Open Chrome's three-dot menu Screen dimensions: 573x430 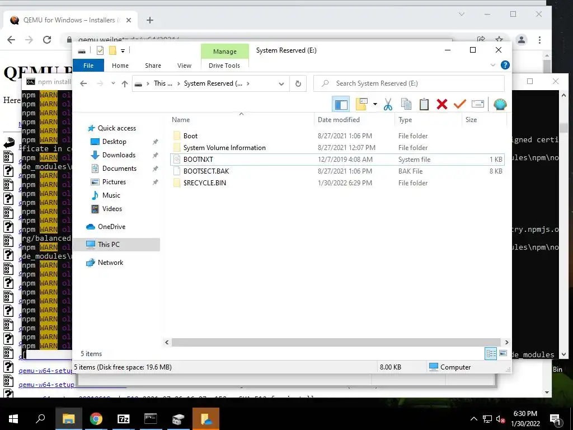(539, 40)
